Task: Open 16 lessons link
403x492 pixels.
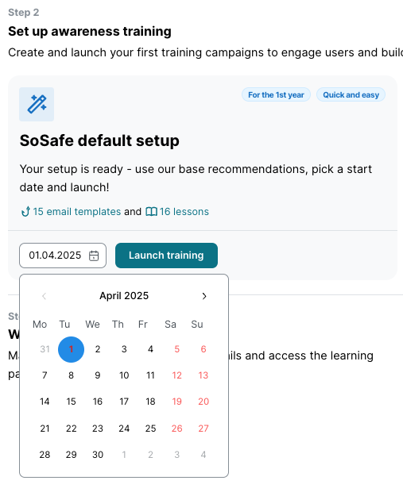Action: click(x=184, y=212)
